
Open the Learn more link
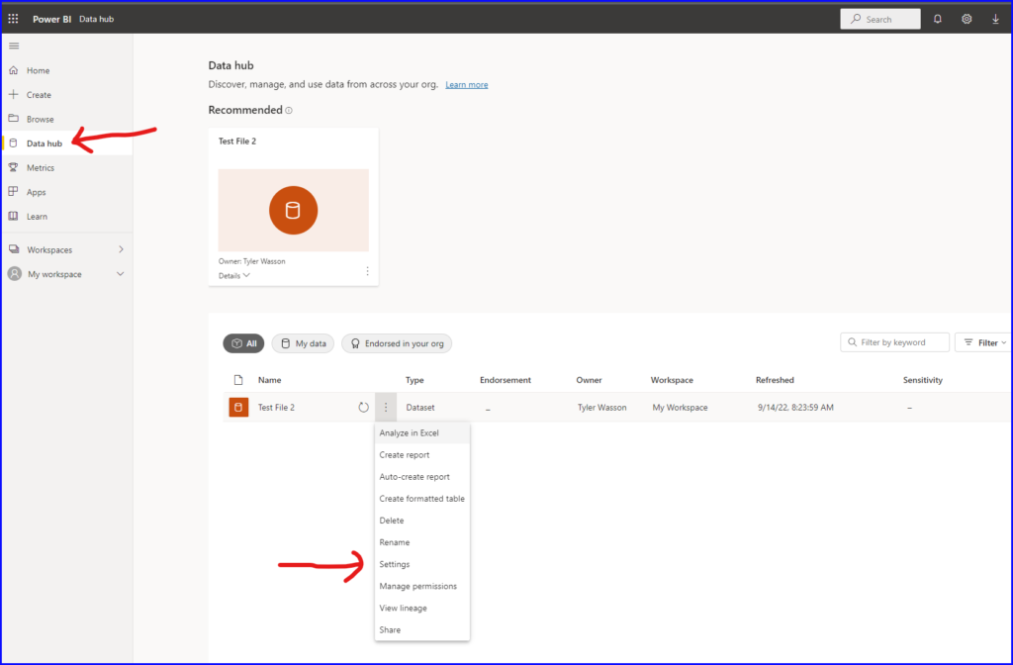[466, 84]
